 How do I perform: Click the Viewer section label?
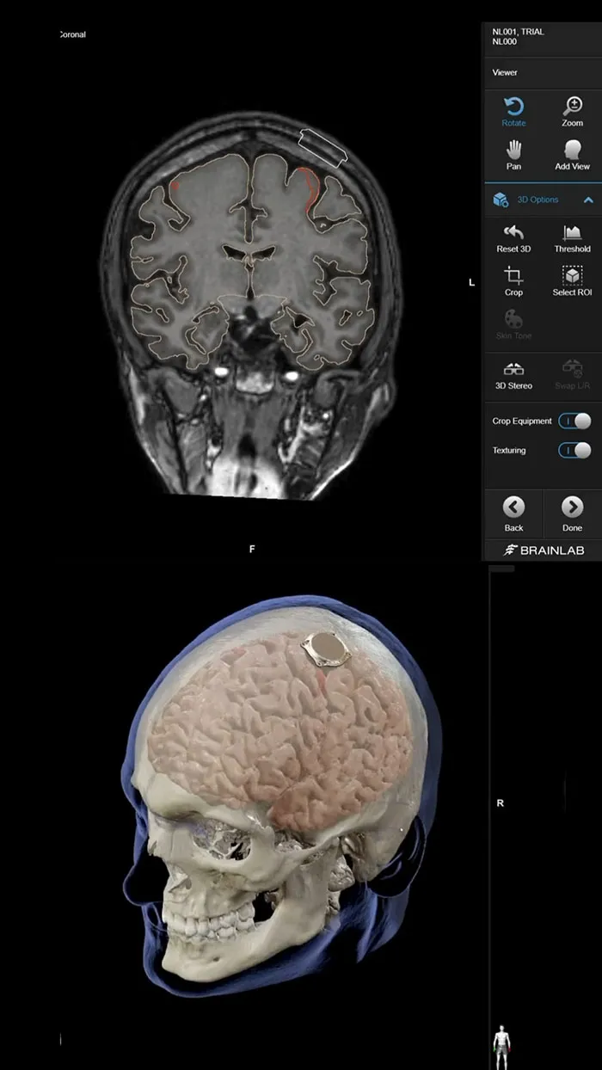(x=505, y=73)
